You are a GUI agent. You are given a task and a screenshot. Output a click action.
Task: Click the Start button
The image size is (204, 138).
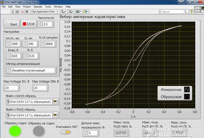point(12,24)
